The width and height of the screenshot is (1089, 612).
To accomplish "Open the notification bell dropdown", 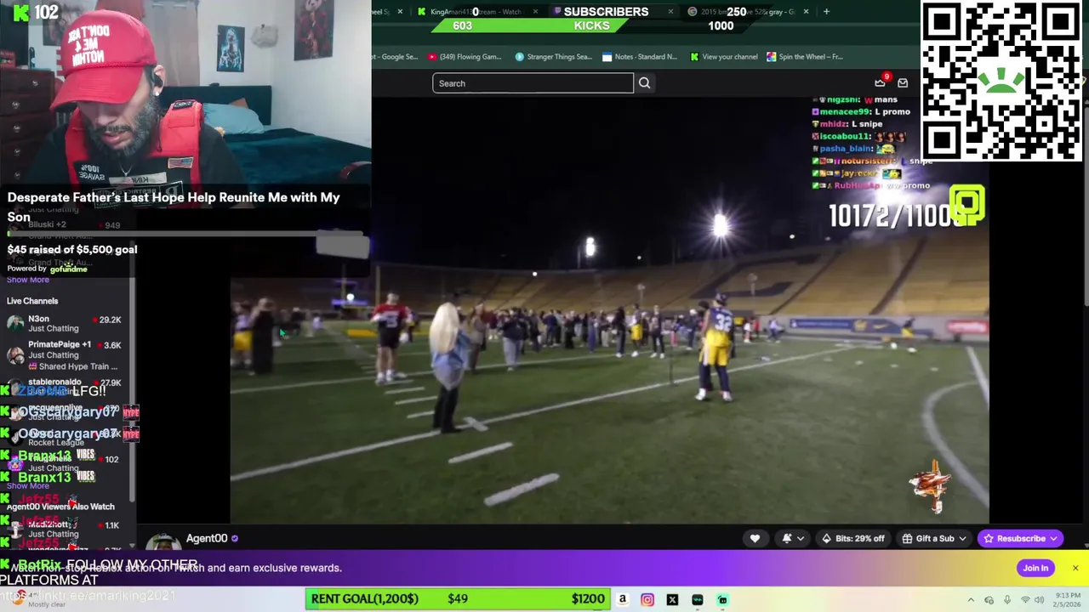I will (793, 538).
